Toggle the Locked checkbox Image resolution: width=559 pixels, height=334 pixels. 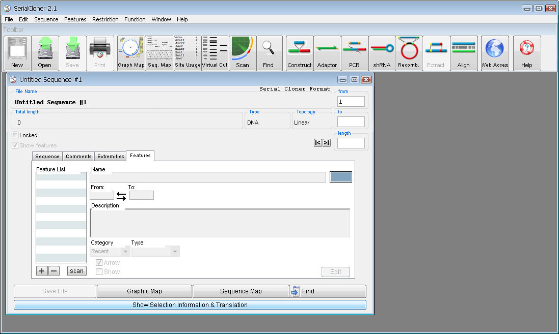[x=15, y=135]
